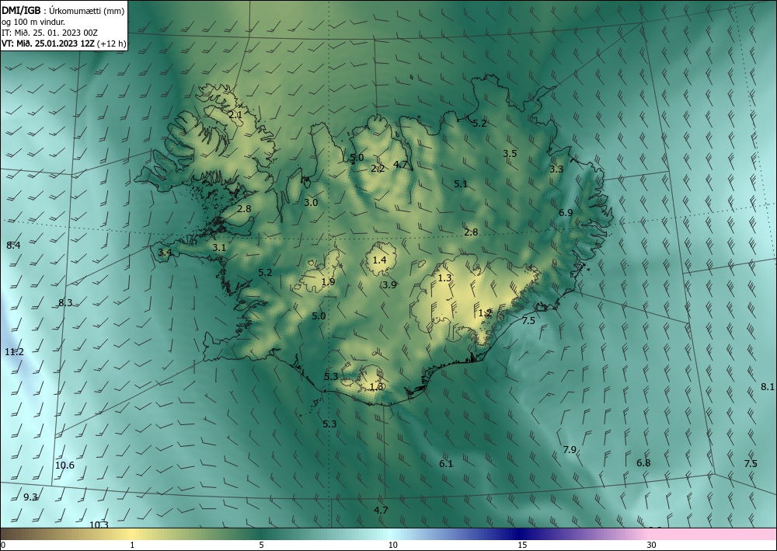Click the 3.0 value label

(x=311, y=203)
